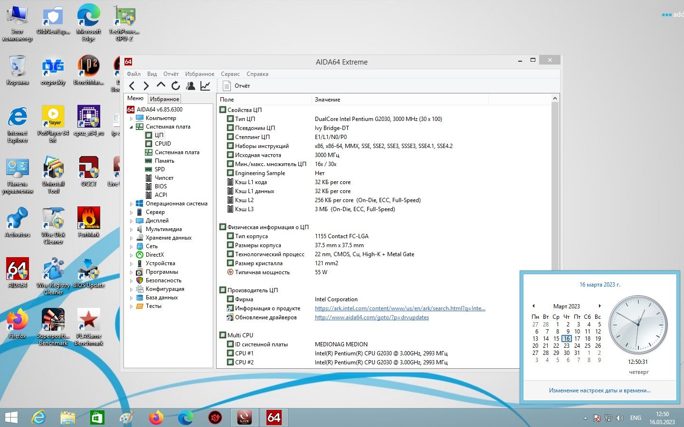Select the AIDA64 desktop shortcut
The image size is (684, 427).
point(18,273)
